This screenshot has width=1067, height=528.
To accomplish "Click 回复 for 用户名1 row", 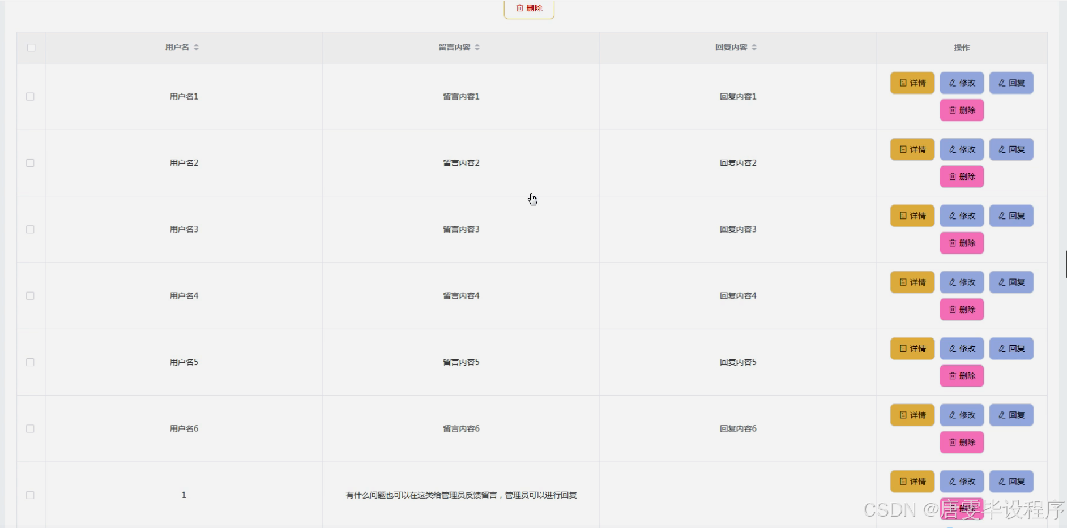I will pos(1011,83).
